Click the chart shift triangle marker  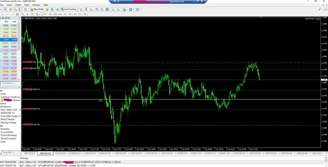click(x=261, y=18)
